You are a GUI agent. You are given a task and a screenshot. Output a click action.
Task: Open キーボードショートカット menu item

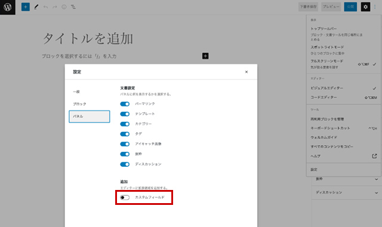[344, 128]
